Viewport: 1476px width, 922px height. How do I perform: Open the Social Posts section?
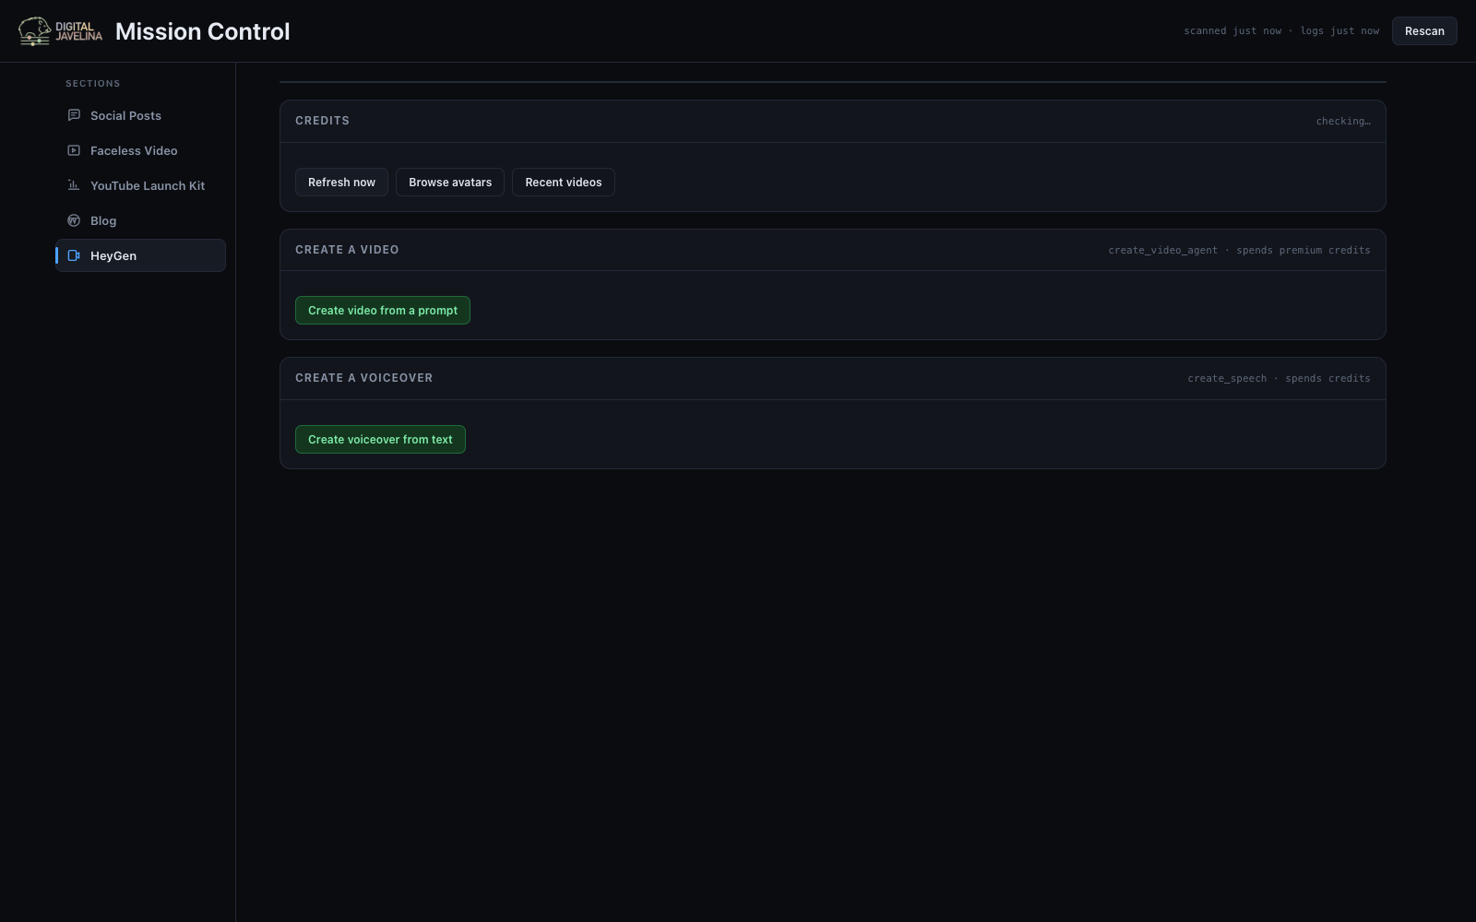coord(141,115)
